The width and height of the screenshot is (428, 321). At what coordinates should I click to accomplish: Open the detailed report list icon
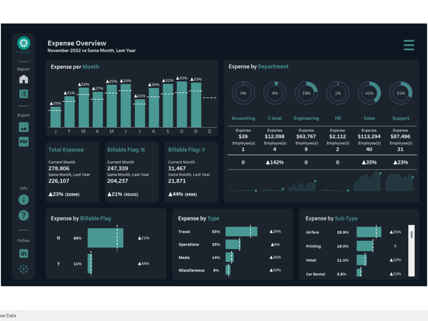coord(24,93)
